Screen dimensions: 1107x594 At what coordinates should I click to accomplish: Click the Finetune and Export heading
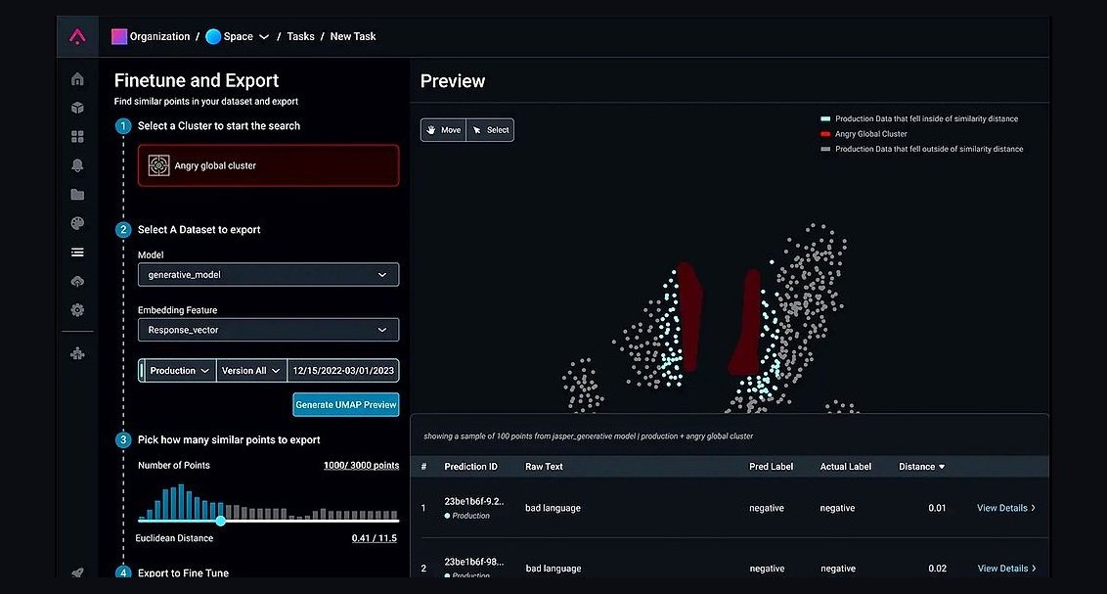coord(197,80)
